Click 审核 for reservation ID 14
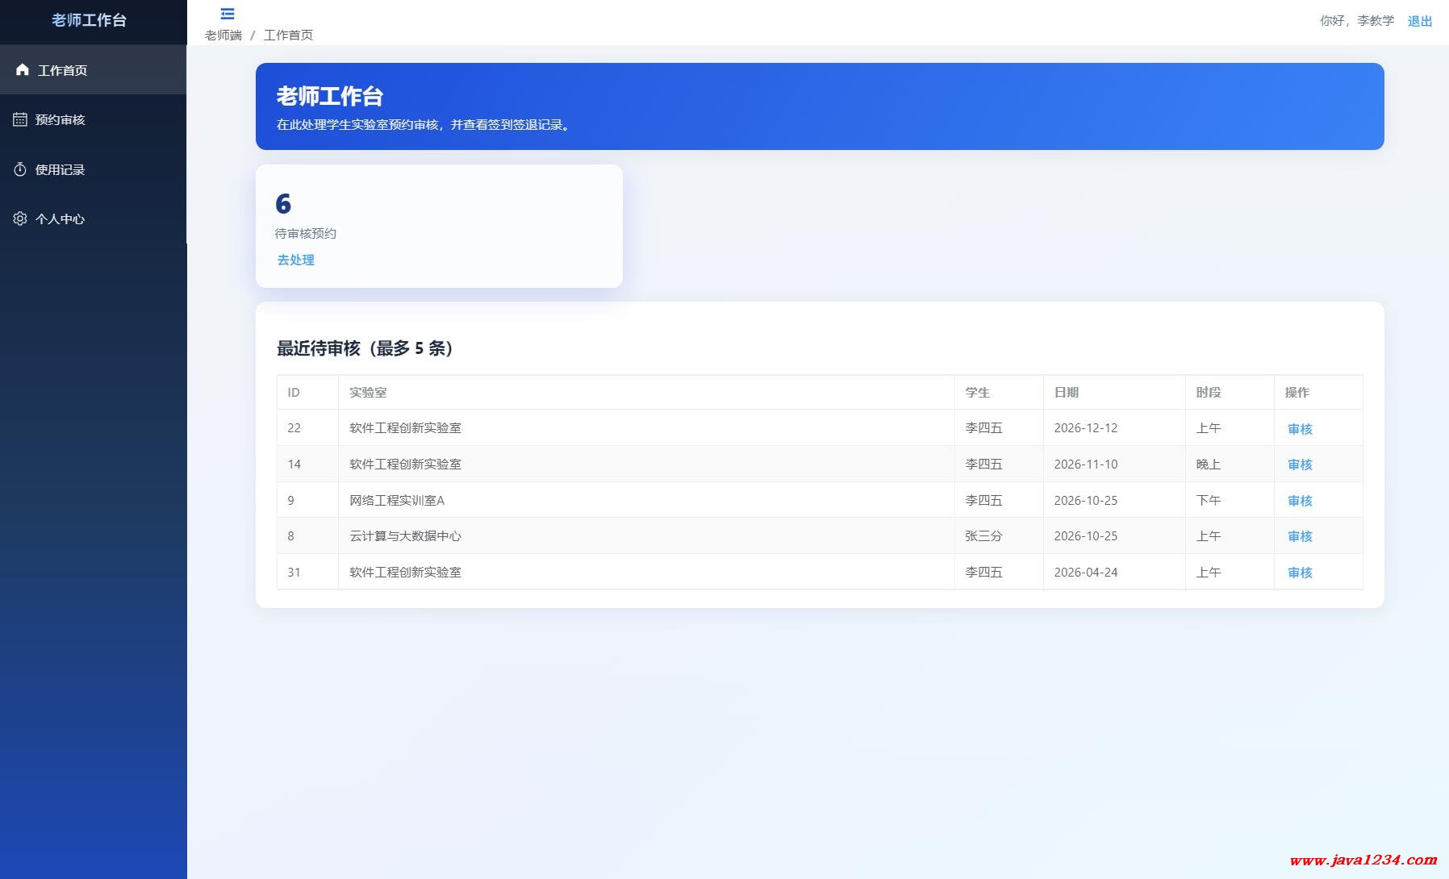This screenshot has width=1449, height=879. [x=1299, y=464]
